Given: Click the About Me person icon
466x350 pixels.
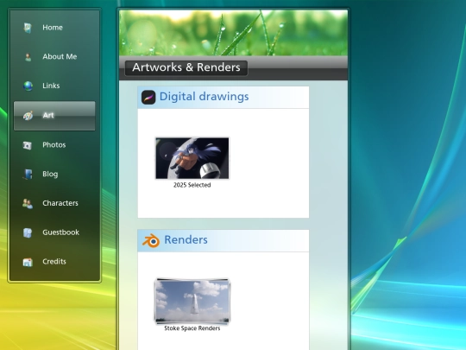Looking at the screenshot, I should (x=28, y=57).
